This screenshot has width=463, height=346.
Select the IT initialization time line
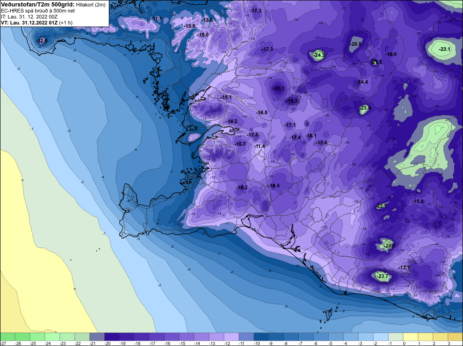pos(29,17)
